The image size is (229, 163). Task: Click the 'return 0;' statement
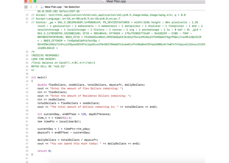coord(44,151)
